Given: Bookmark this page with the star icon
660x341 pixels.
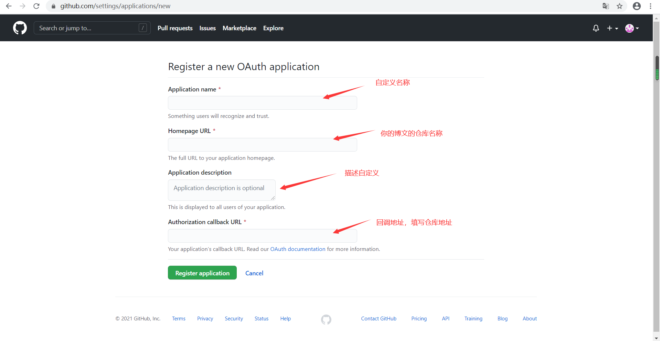Looking at the screenshot, I should [x=619, y=6].
